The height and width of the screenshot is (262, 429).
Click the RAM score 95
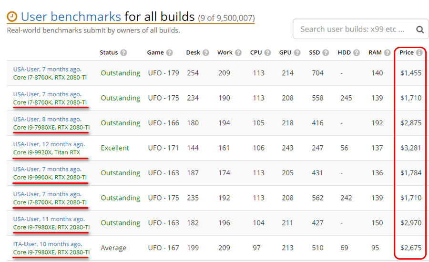coord(375,248)
